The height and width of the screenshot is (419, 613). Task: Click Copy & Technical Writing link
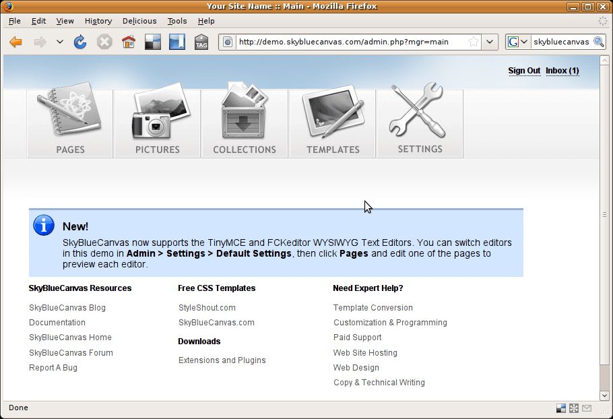click(379, 382)
